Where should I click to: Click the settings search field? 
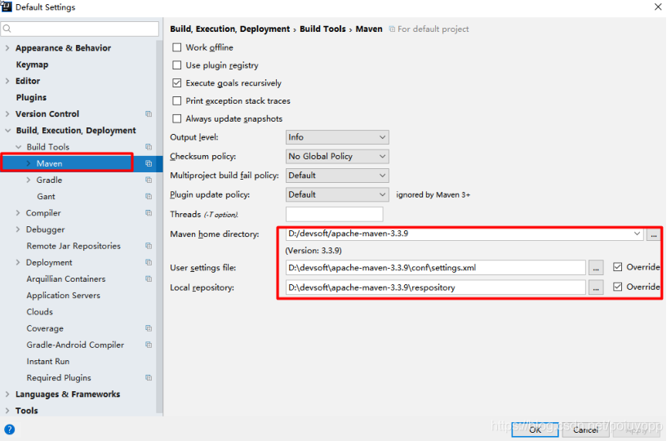80,29
